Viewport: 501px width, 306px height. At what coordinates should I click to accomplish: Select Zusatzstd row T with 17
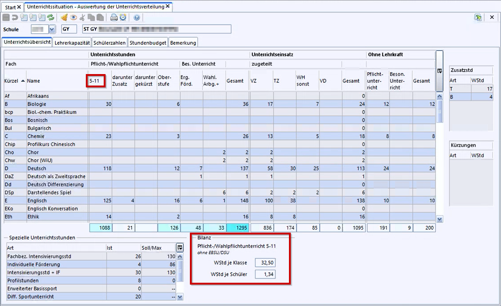pos(471,89)
